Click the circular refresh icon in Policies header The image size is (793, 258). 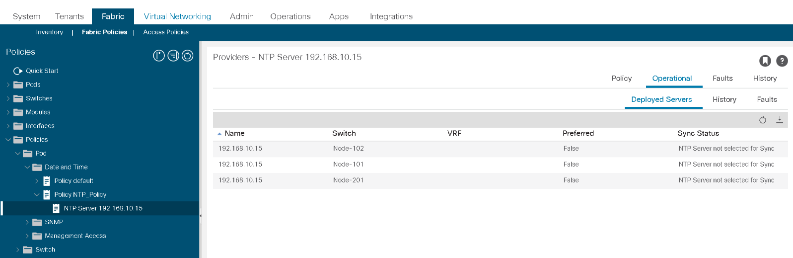[188, 56]
